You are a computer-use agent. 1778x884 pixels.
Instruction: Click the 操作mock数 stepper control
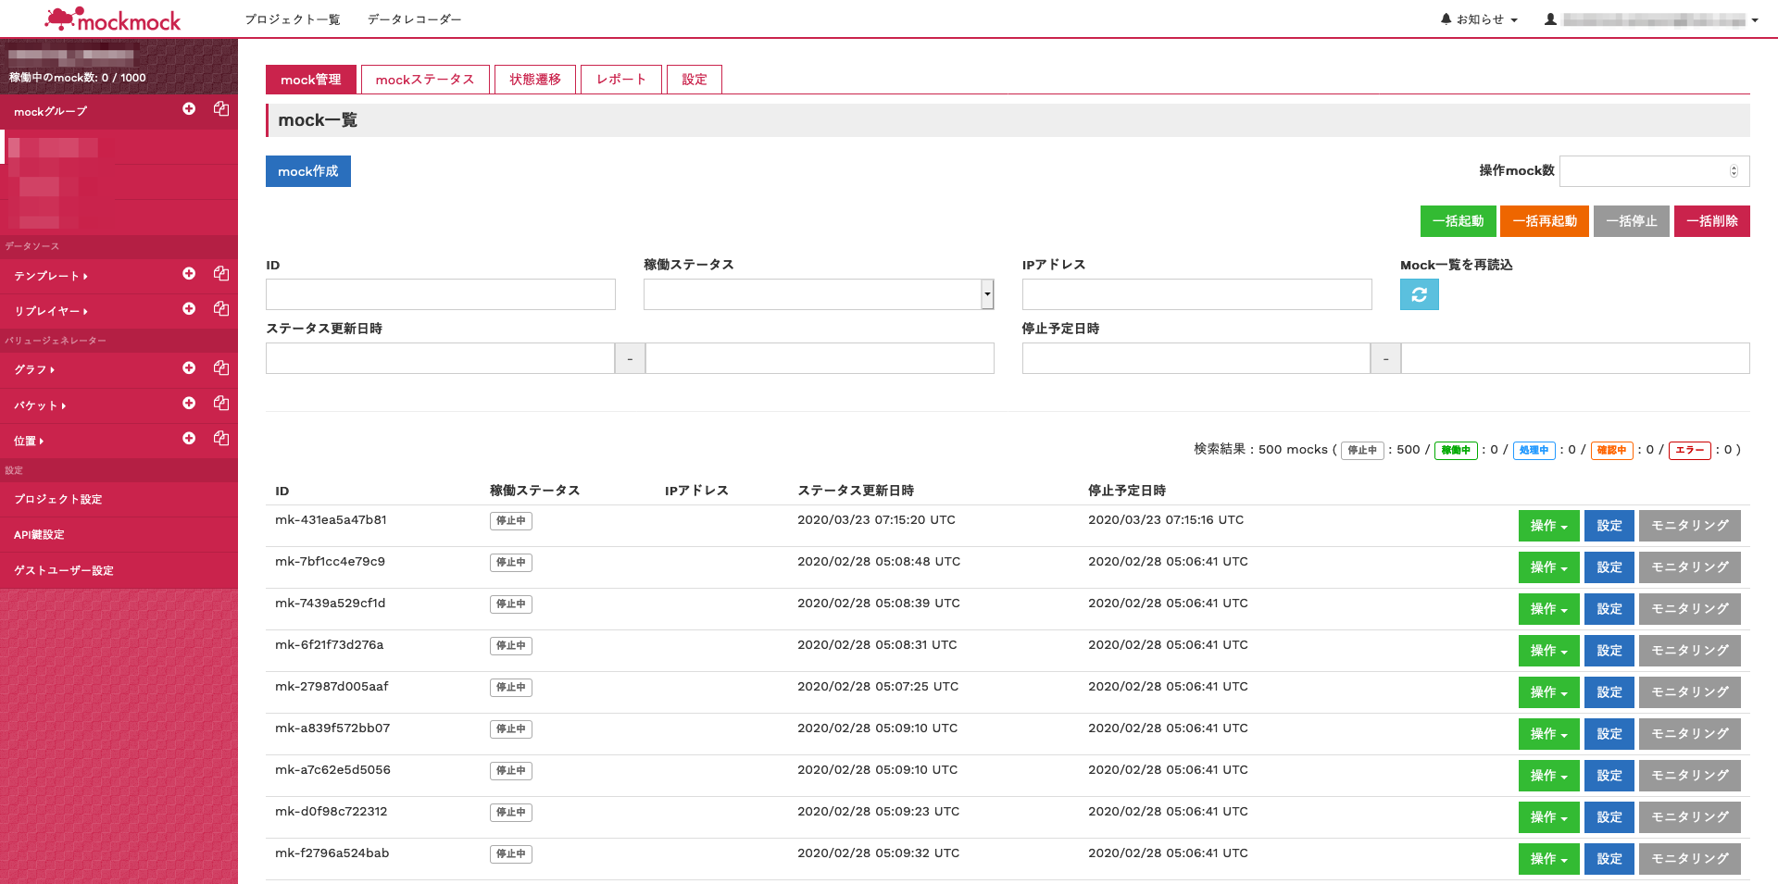coord(1734,170)
